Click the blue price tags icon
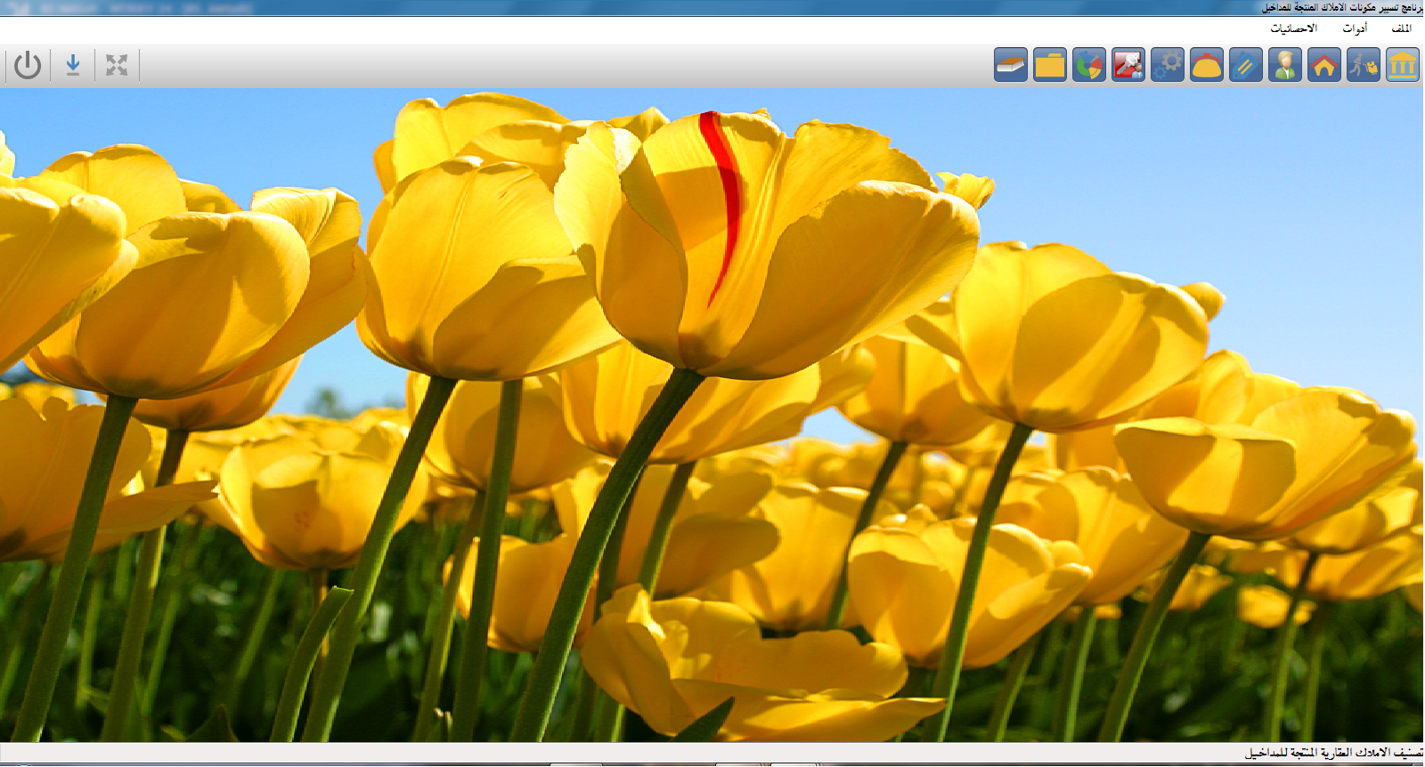 (1246, 65)
